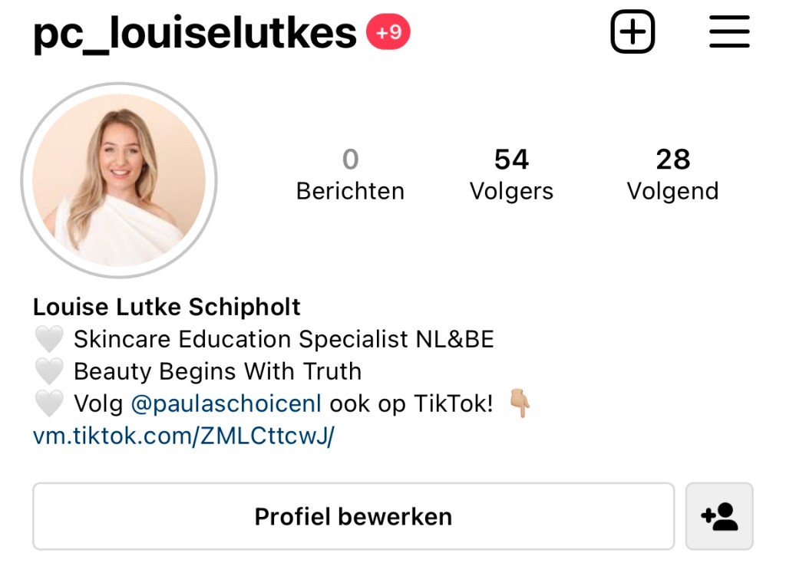786x586 pixels.
Task: Tap the white heart before Beauty Begins
Action: coord(49,371)
